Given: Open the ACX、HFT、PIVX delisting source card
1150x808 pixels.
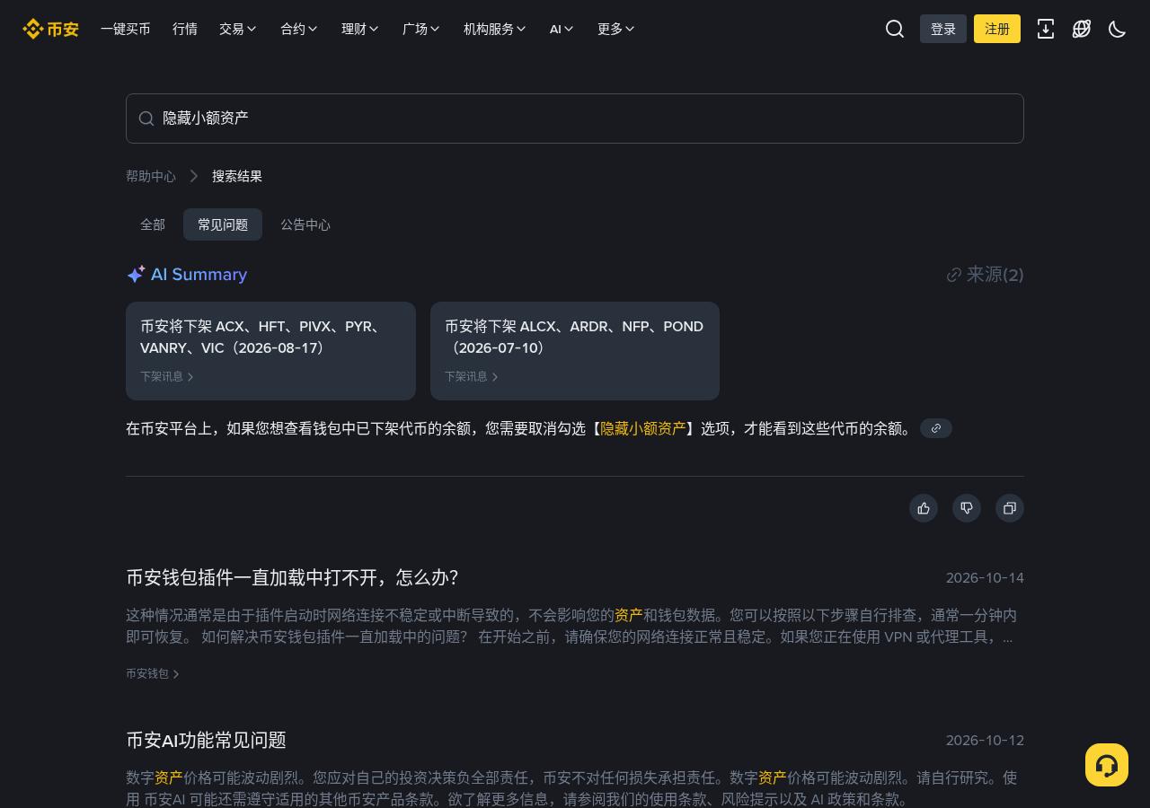Looking at the screenshot, I should click(270, 351).
